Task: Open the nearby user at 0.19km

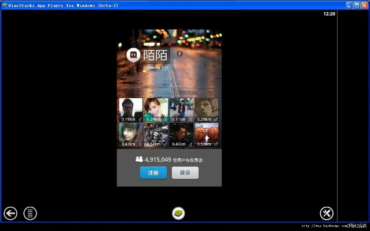Action: click(x=130, y=110)
